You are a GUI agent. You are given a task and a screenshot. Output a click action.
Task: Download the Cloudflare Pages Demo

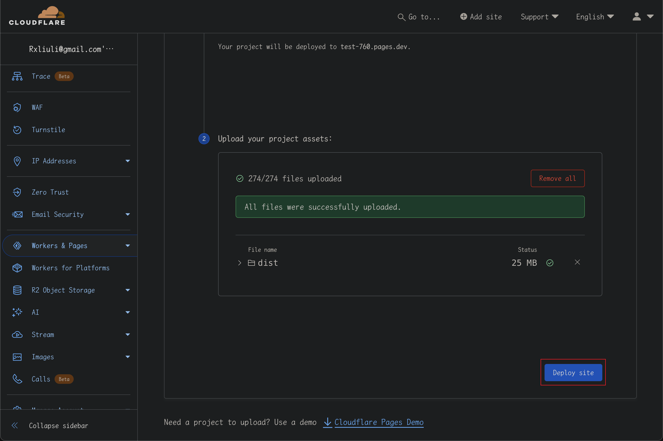379,422
